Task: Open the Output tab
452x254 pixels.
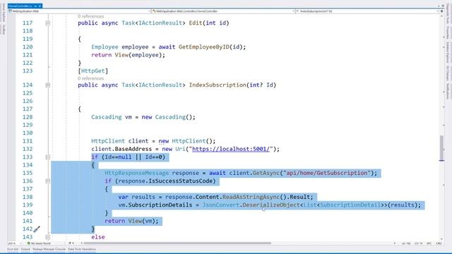Action: coord(25,249)
